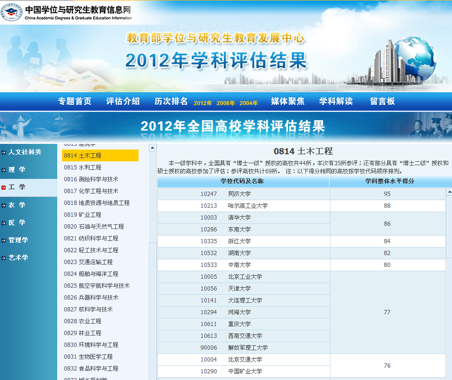Select subject 0816 测绘科学与技术
Viewport: 452px width, 380px height.
click(x=91, y=179)
